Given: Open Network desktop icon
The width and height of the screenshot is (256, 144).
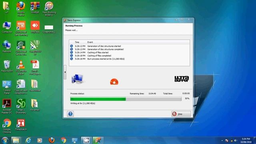Looking at the screenshot, I should click(x=7, y=47).
